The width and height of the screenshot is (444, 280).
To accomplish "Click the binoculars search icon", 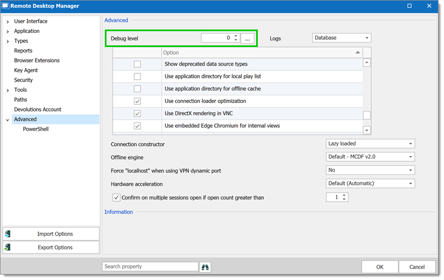I will click(x=205, y=267).
